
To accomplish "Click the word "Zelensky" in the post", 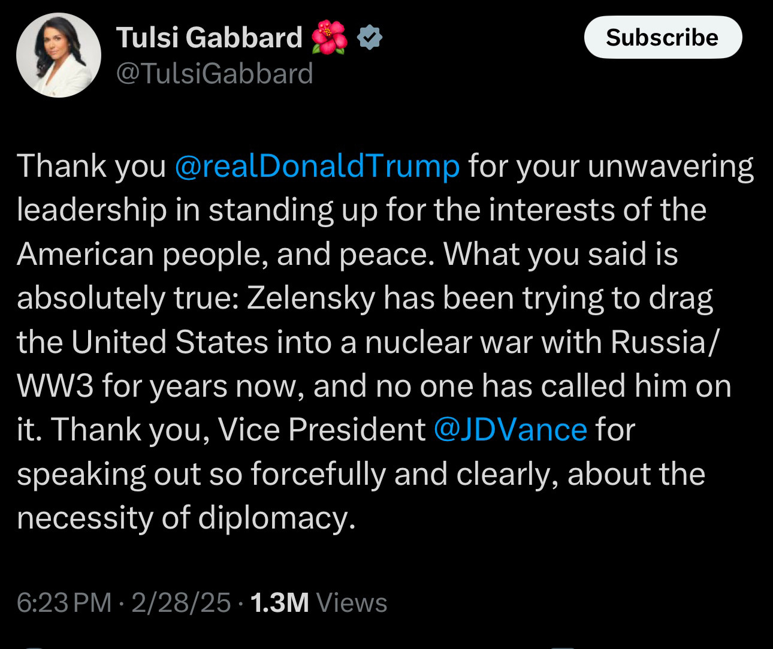I will (311, 298).
